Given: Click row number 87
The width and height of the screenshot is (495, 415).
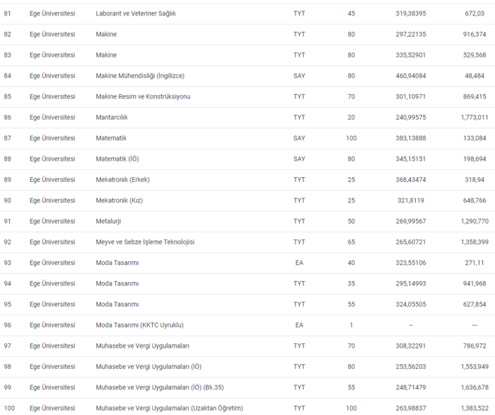Looking at the screenshot, I should pyautogui.click(x=8, y=138).
